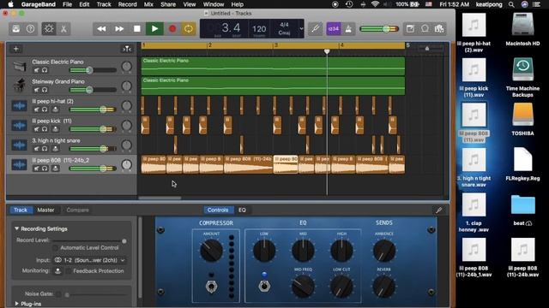Add a new track with plus button
Image resolution: width=549 pixels, height=308 pixels.
pyautogui.click(x=15, y=49)
